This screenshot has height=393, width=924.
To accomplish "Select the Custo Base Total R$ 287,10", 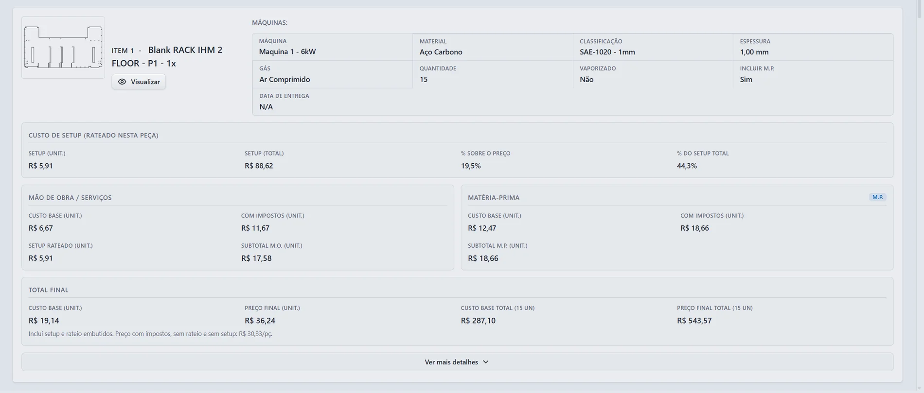I will (478, 321).
